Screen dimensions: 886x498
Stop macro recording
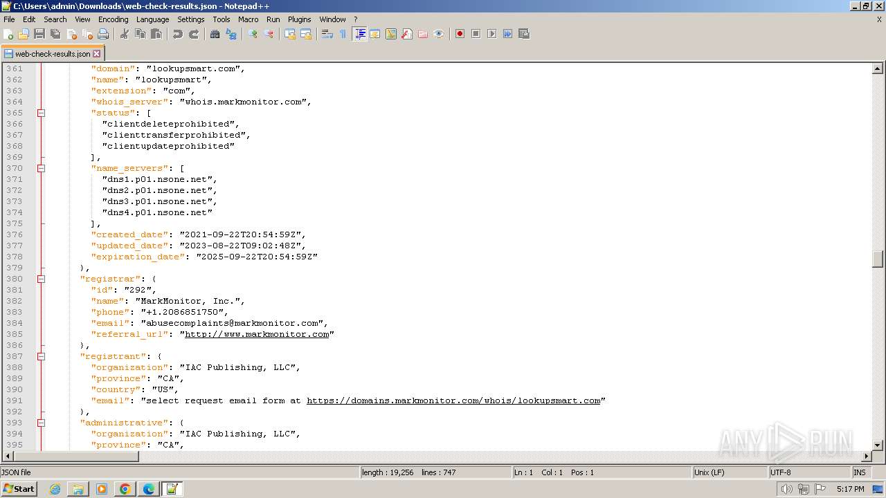[476, 34]
